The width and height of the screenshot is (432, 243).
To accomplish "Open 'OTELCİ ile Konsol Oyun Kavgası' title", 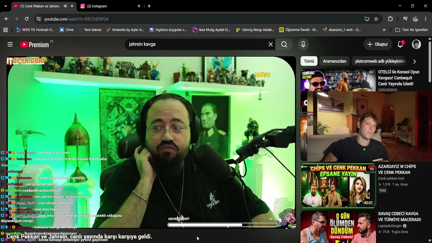I will [399, 78].
